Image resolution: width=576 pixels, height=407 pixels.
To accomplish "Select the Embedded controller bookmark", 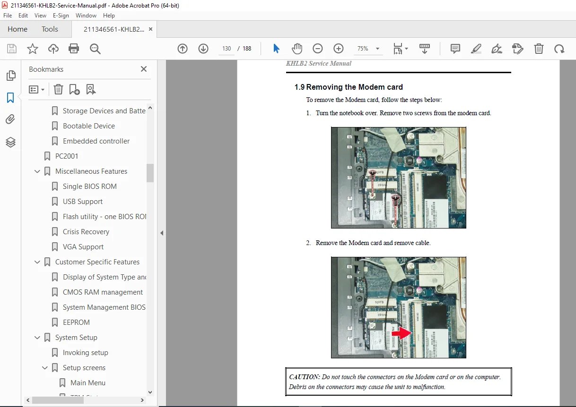I will 96,141.
